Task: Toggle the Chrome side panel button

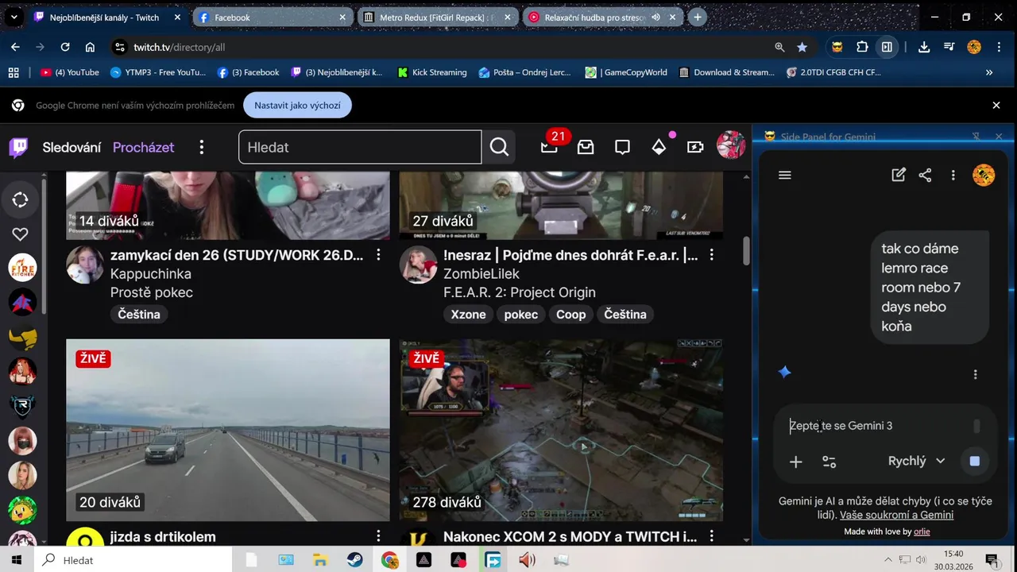Action: [887, 47]
